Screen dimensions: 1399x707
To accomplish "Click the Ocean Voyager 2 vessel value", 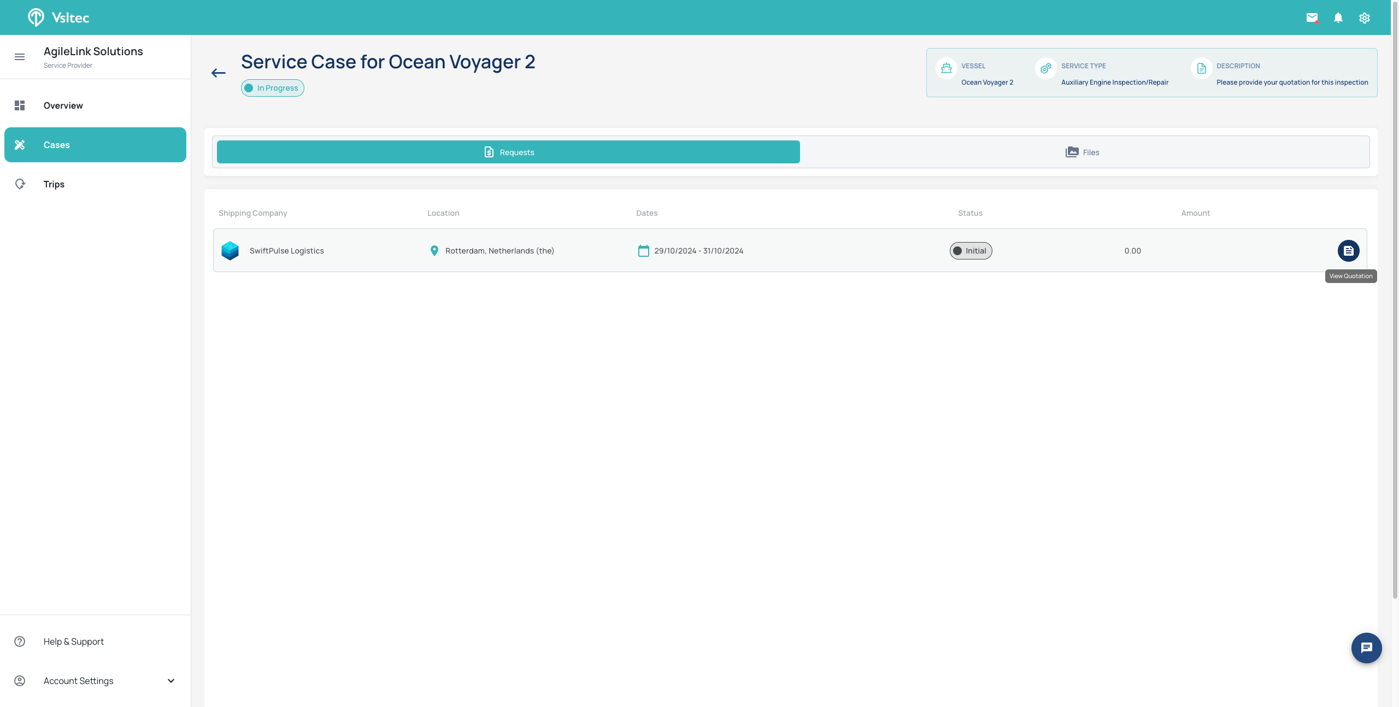I will pos(987,83).
